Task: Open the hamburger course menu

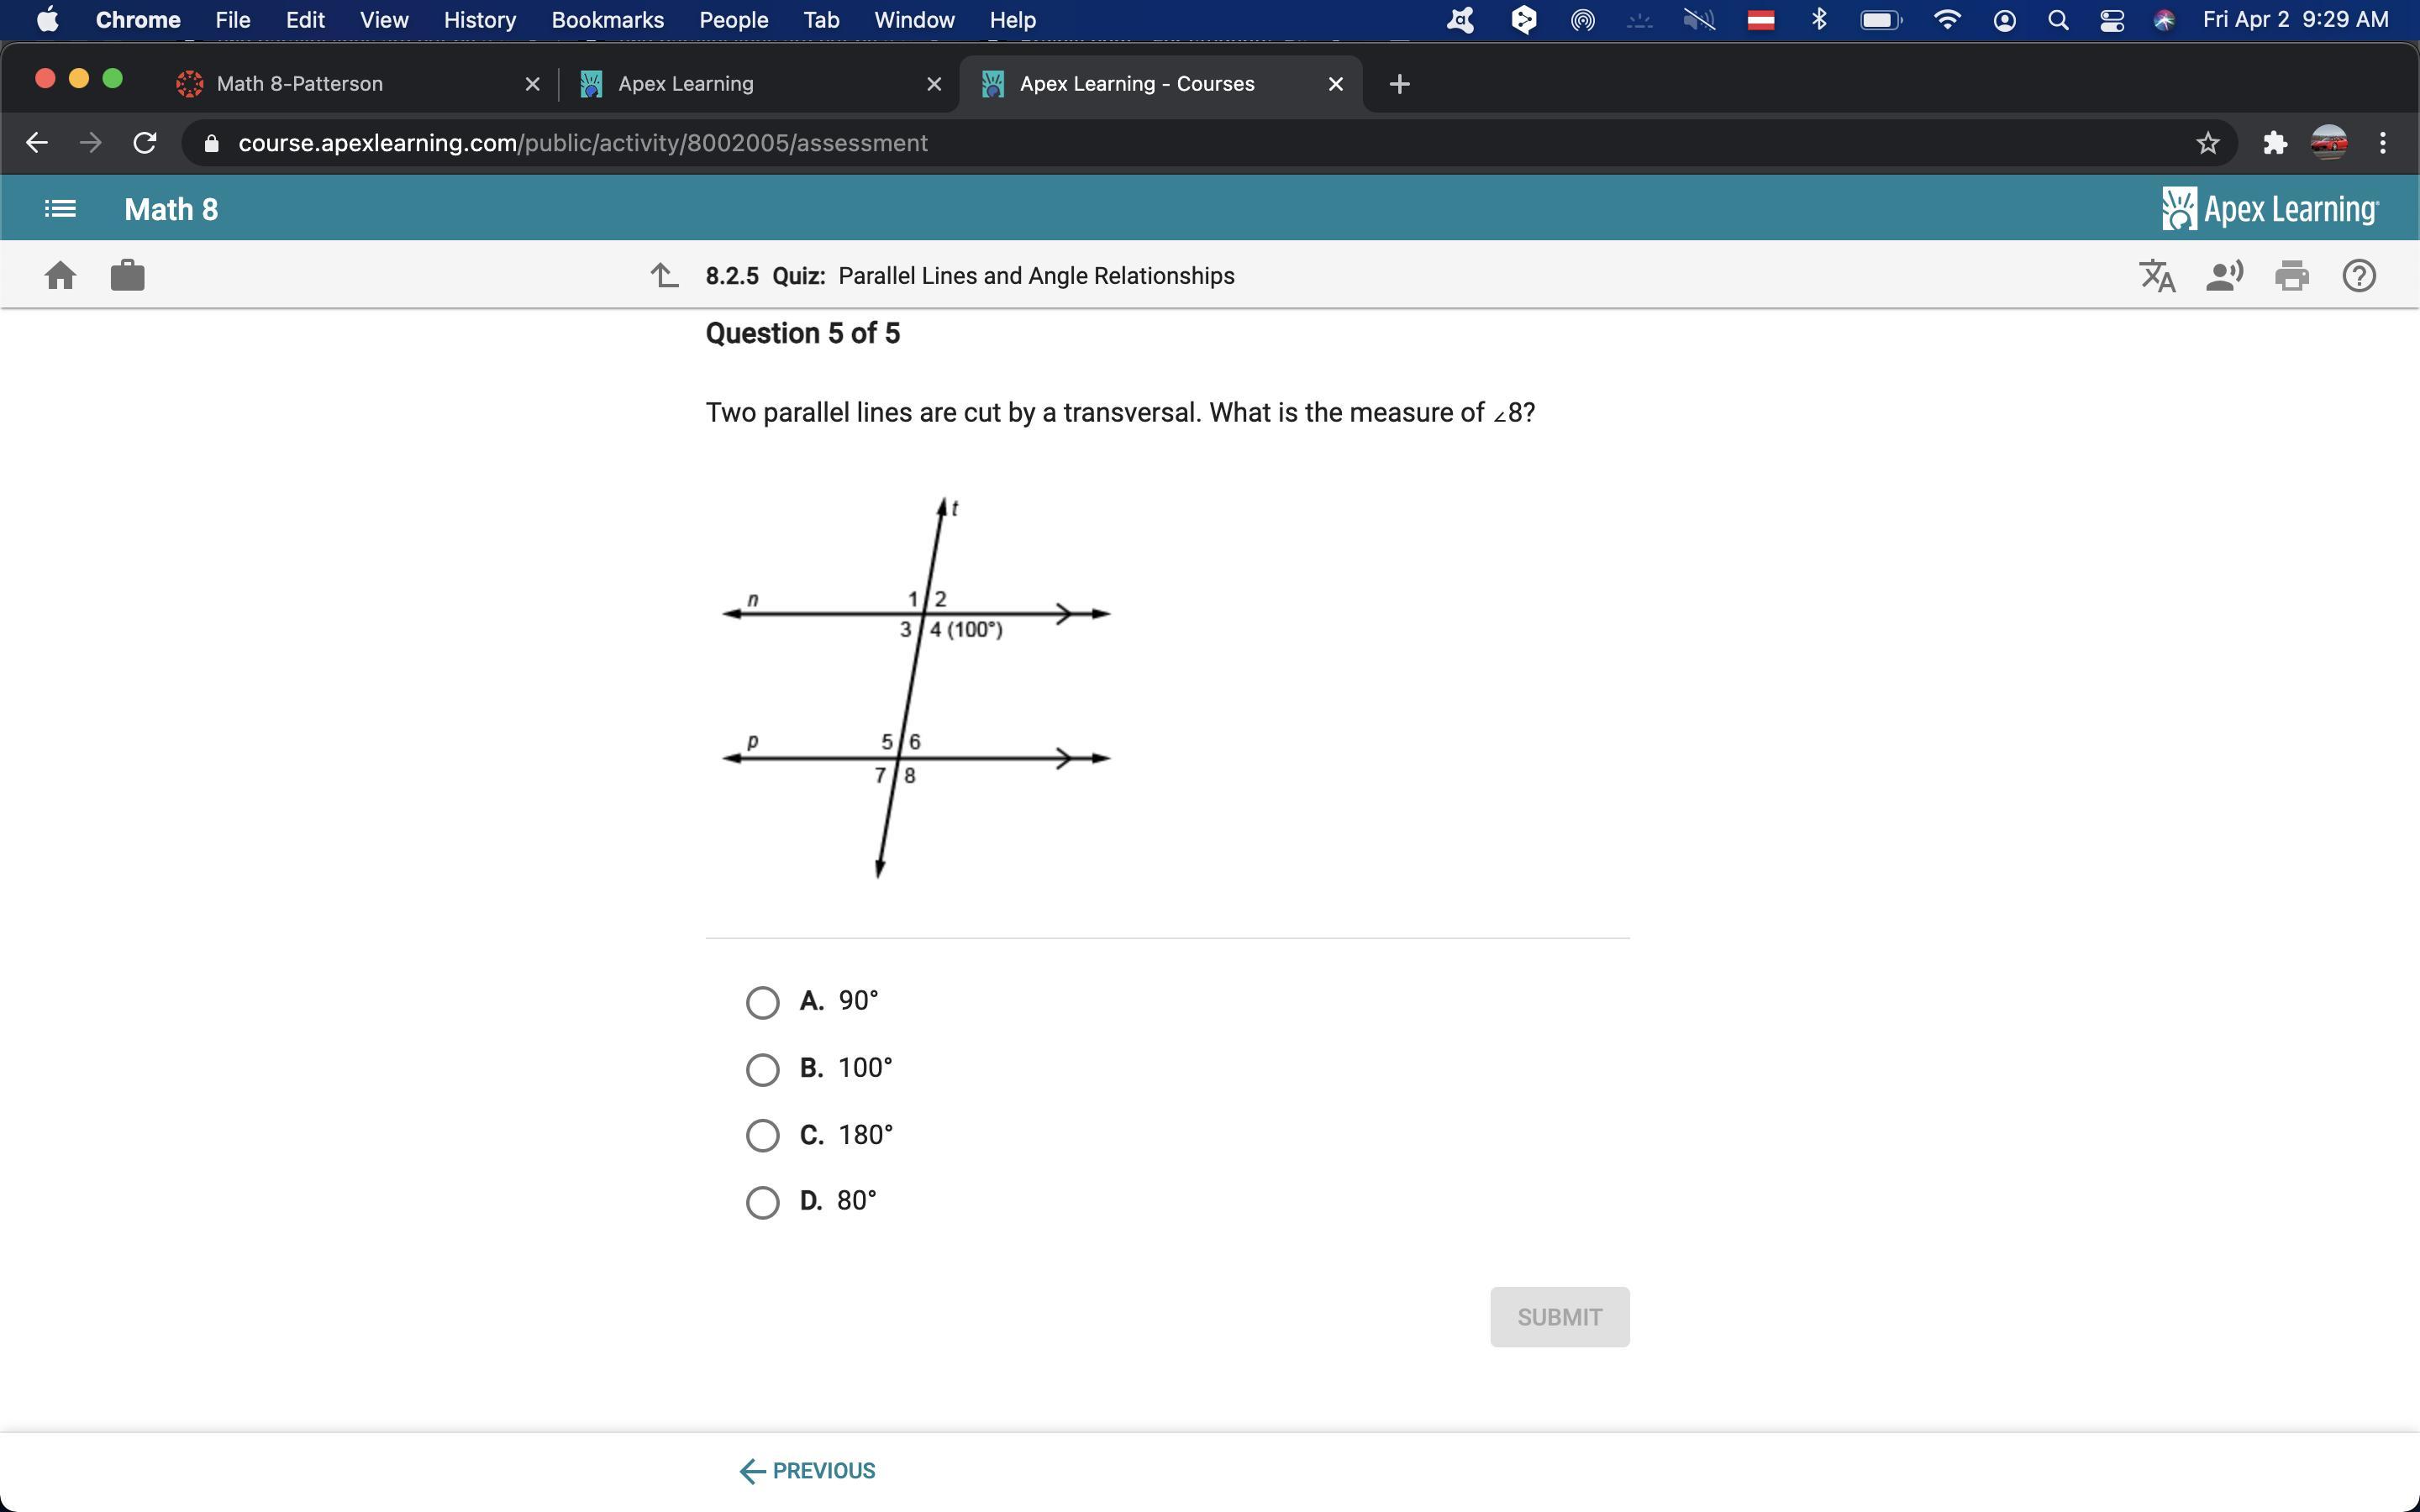Action: coord(60,209)
